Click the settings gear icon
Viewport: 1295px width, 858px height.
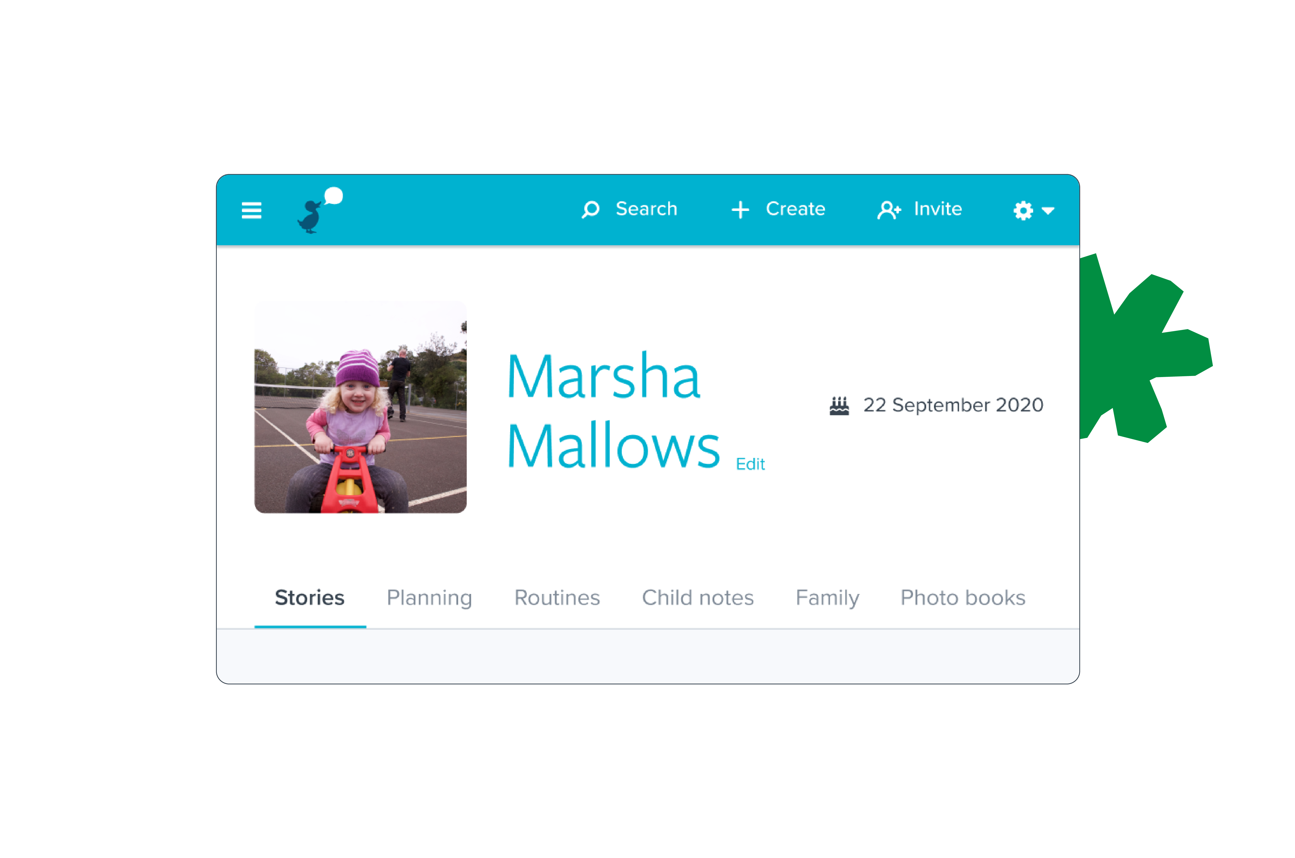(x=1023, y=210)
